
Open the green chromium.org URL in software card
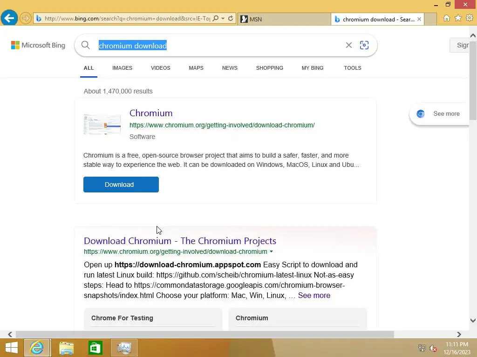click(x=222, y=125)
